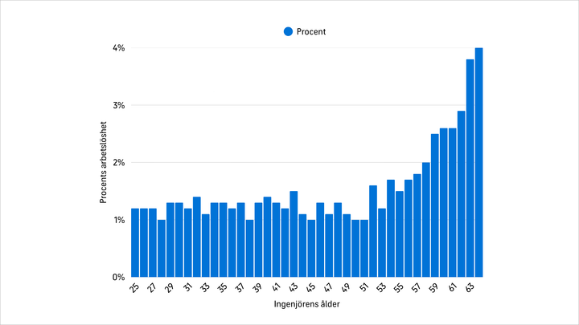The width and height of the screenshot is (579, 325).
Task: Click the x-axis label 35
Action: tap(222, 287)
